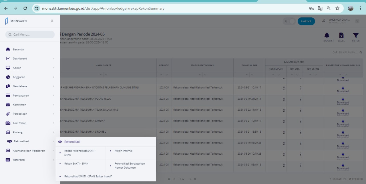Viewport: 366px width, 184px height.
Task: Go to next page arrow in pagination
Action: [190, 179]
